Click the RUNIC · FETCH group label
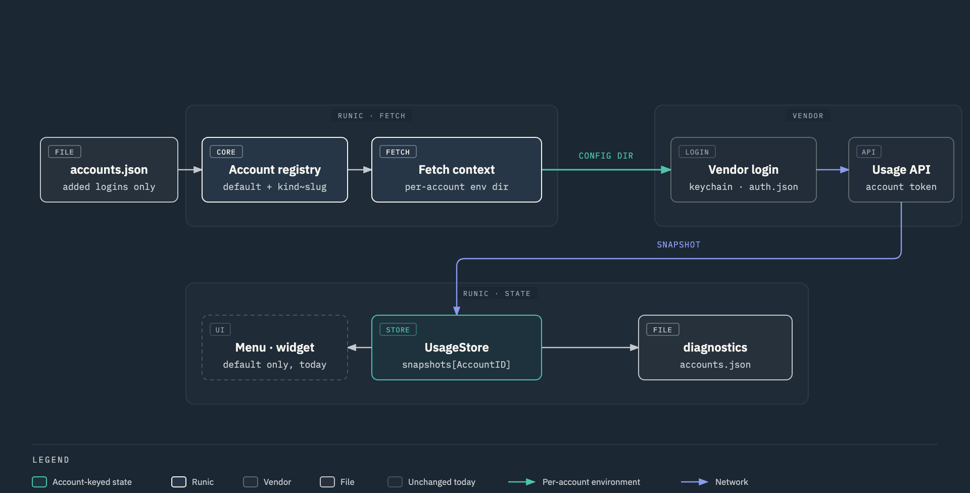Image resolution: width=970 pixels, height=493 pixels. [x=372, y=116]
